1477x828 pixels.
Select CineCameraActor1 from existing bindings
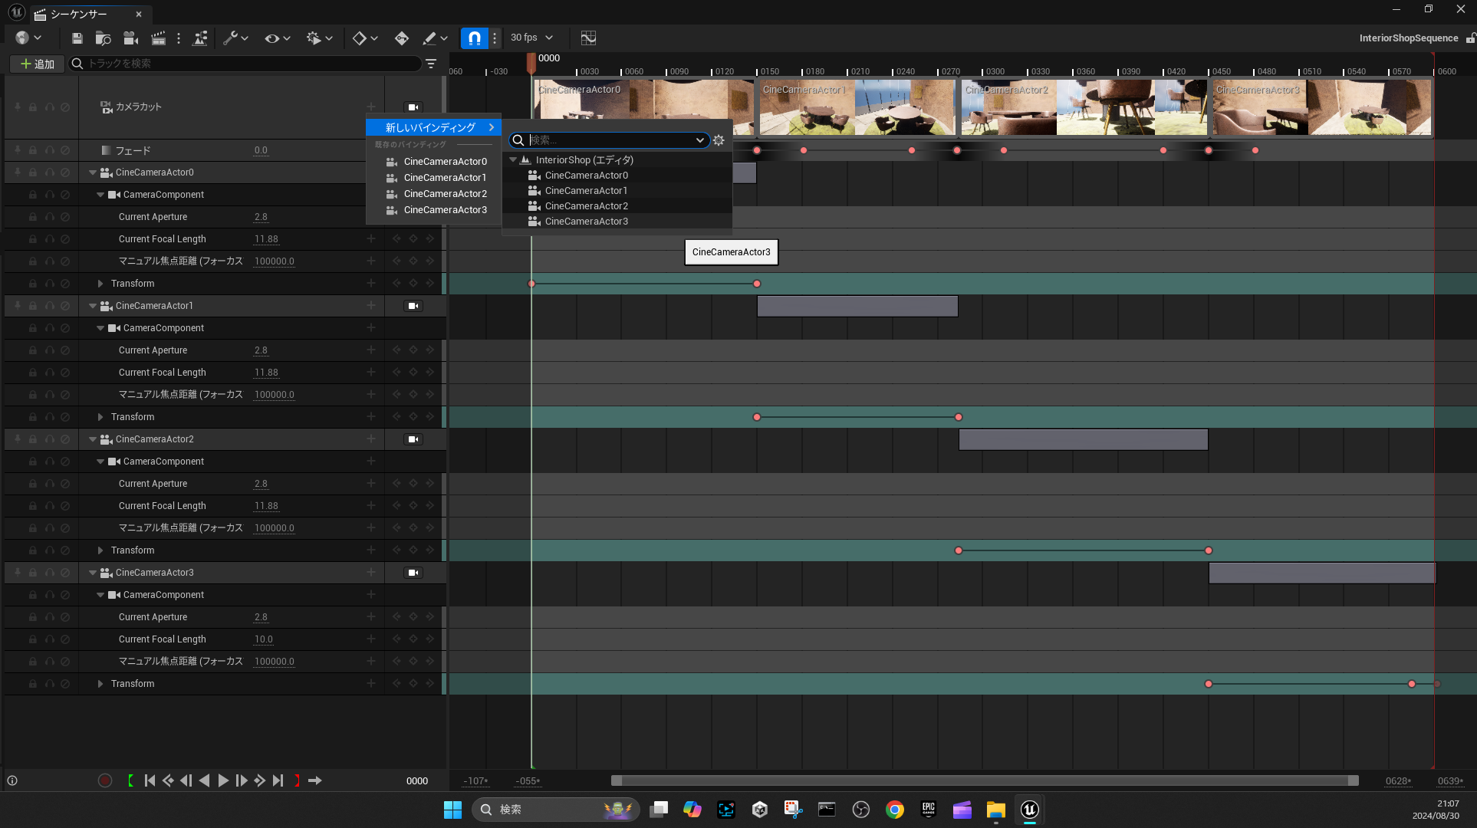tap(445, 178)
